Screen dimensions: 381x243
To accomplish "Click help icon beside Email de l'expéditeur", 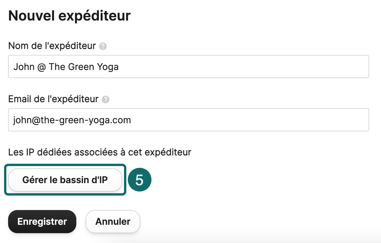I will (x=106, y=100).
